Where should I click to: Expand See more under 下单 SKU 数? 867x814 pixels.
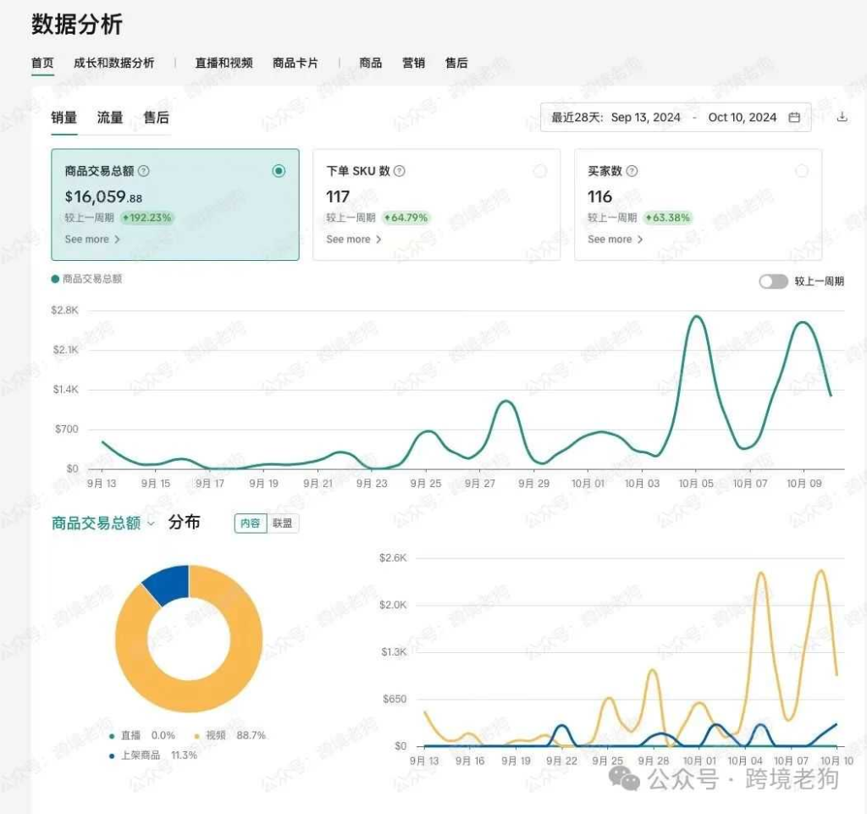point(354,240)
